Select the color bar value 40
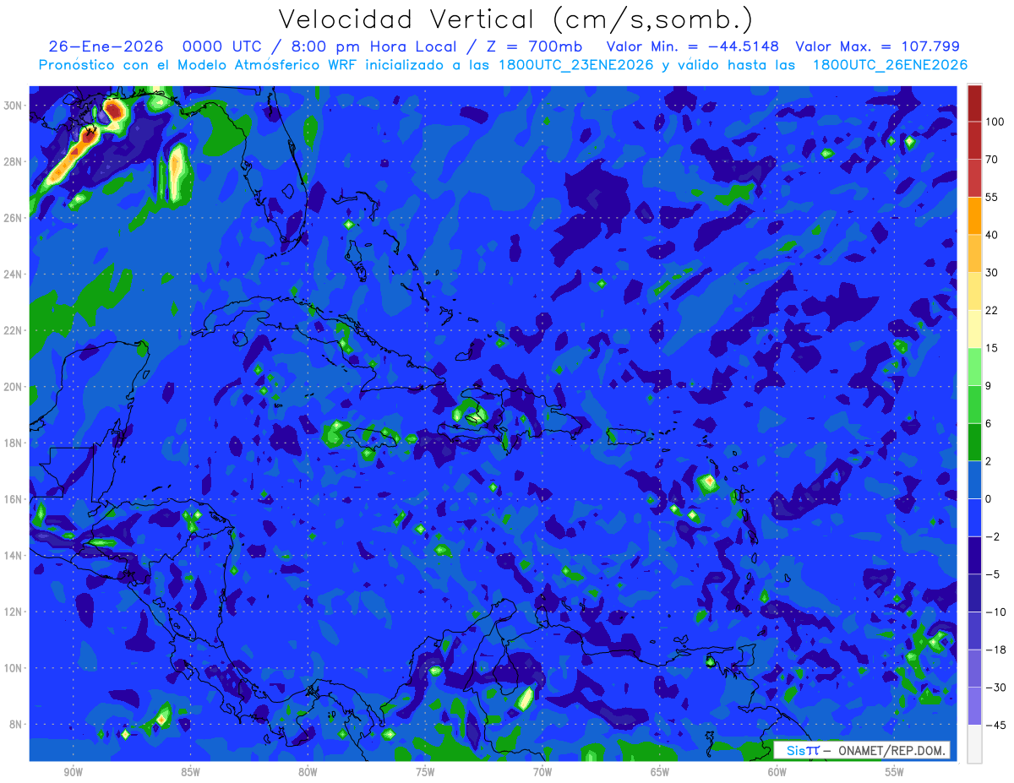This screenshot has height=783, width=1014. tap(993, 236)
